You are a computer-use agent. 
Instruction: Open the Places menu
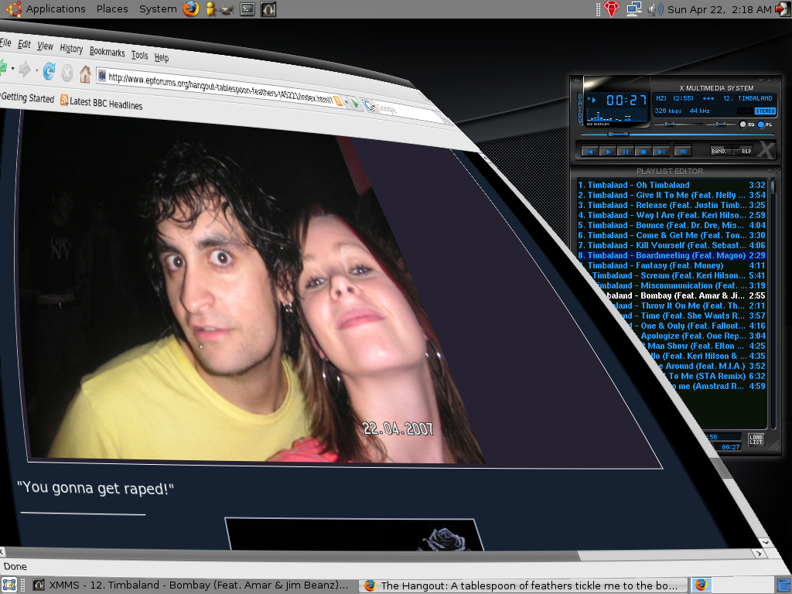(x=112, y=9)
